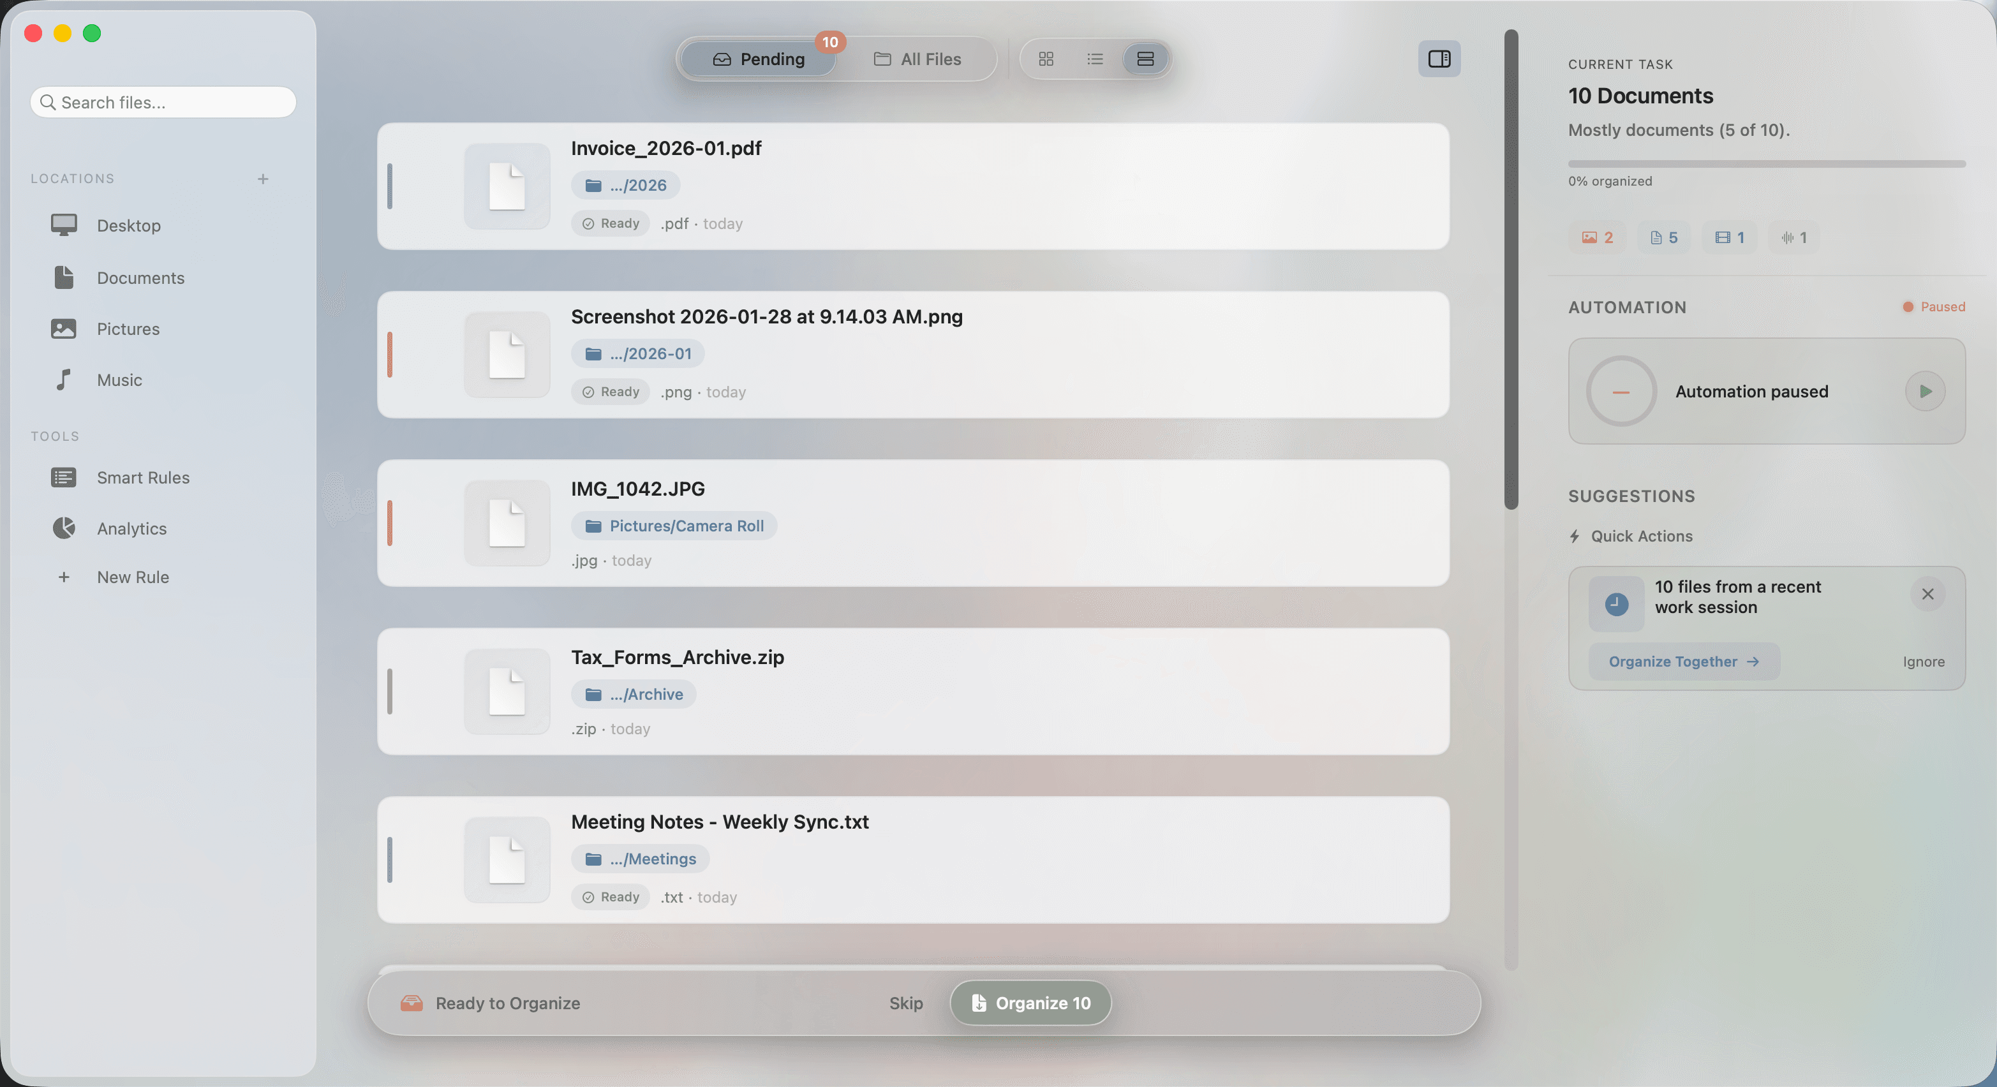Screen dimensions: 1997x1087
Task: Click the images count badge
Action: click(1596, 237)
